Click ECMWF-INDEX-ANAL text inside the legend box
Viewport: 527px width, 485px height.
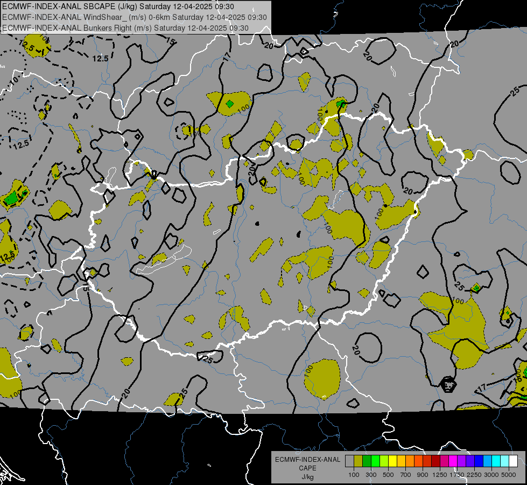[308, 460]
